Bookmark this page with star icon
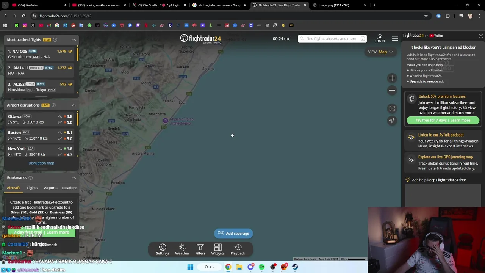This screenshot has width=485, height=273. (426, 16)
